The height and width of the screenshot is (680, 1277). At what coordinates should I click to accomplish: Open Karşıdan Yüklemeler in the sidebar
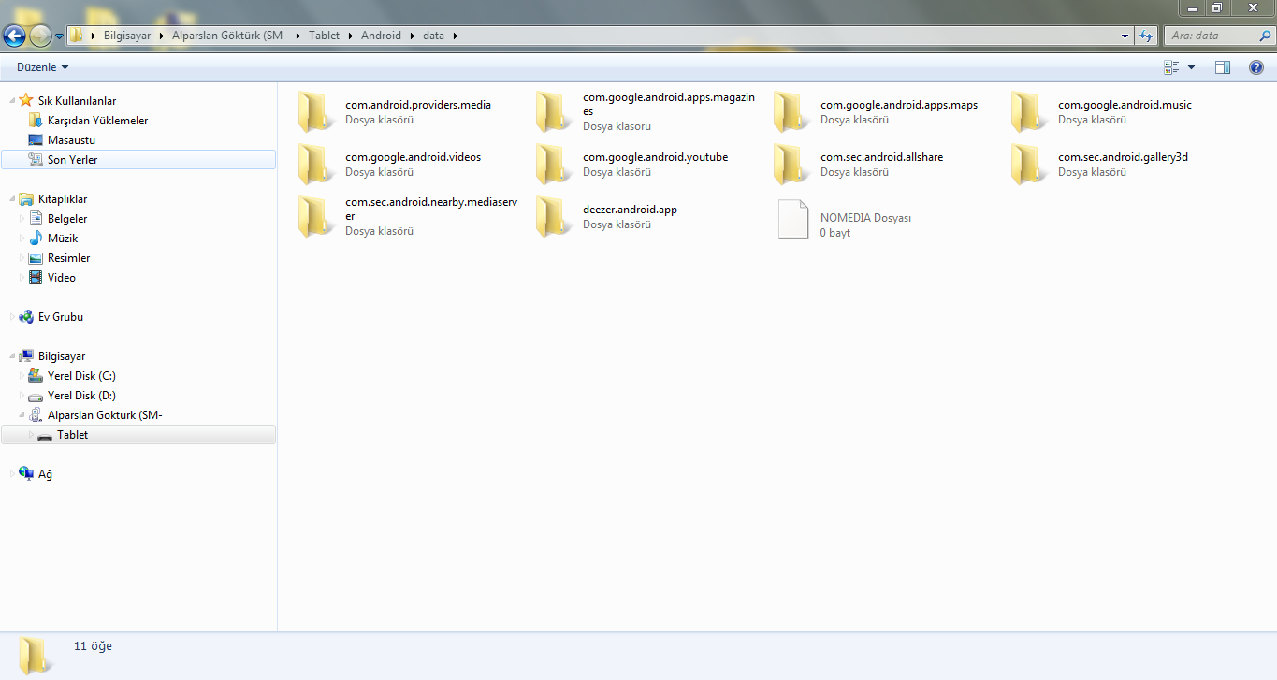pos(97,120)
